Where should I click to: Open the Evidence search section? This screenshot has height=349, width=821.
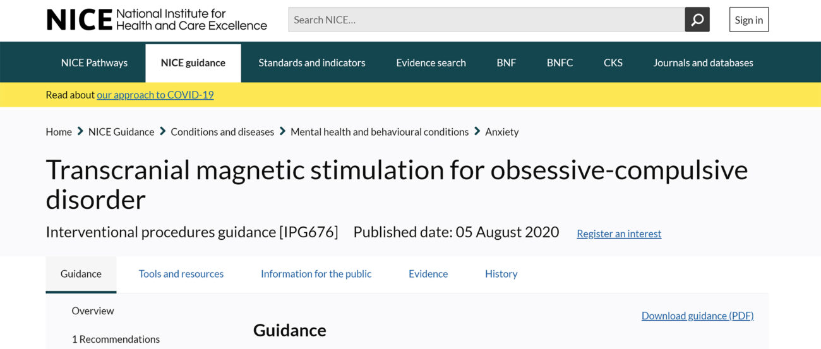coord(431,63)
